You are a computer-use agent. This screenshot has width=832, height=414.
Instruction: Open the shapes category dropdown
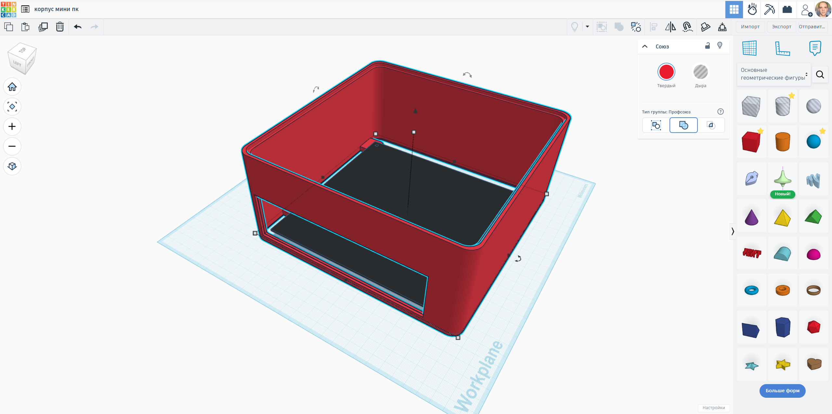pyautogui.click(x=773, y=74)
